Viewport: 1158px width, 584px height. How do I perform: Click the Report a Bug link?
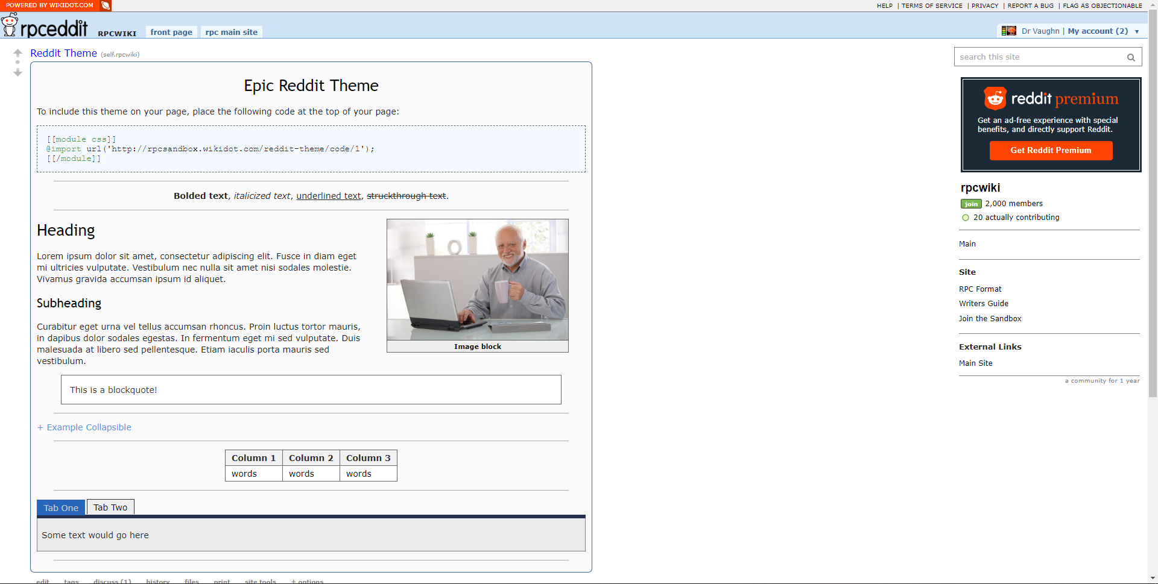coord(1031,5)
